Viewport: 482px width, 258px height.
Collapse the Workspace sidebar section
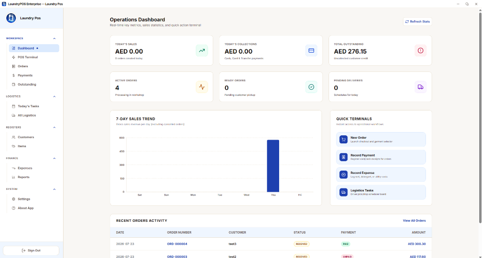pyautogui.click(x=55, y=39)
